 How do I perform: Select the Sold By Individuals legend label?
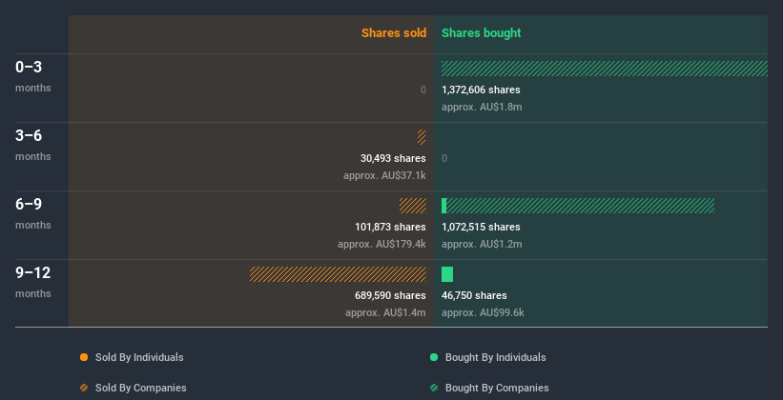(139, 357)
